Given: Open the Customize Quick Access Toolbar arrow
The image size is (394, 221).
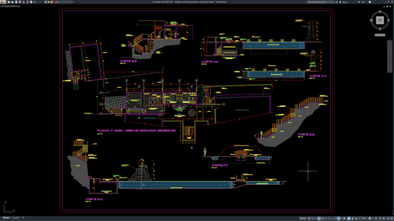Looking at the screenshot, I should coord(73,2).
